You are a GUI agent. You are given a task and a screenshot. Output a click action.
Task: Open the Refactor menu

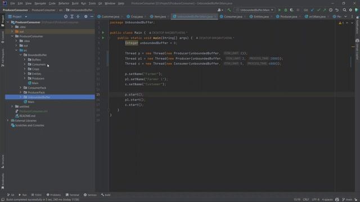point(64,3)
